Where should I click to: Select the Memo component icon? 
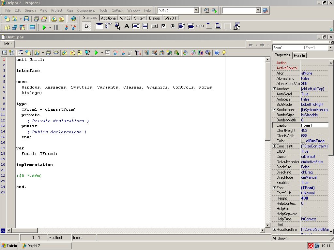tap(145, 26)
